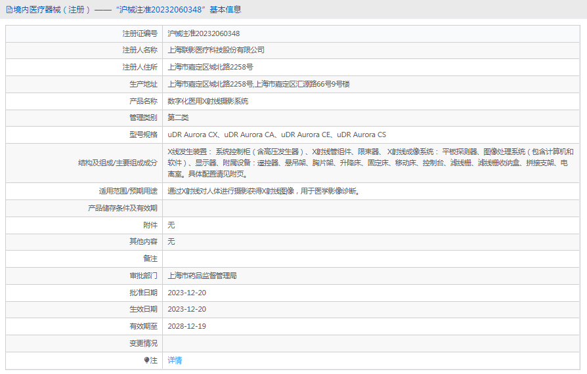The height and width of the screenshot is (374, 587).
Task: Open the 详情 details link
Action: pyautogui.click(x=175, y=360)
